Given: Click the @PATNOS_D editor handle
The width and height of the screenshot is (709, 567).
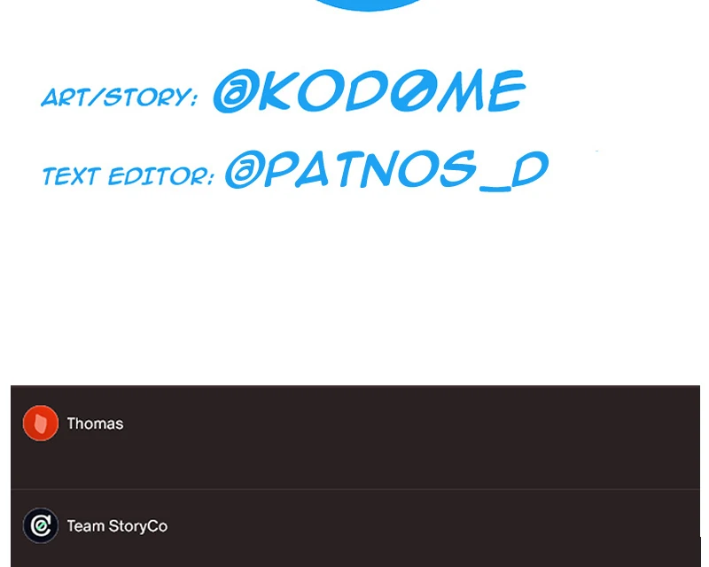Looking at the screenshot, I should click(386, 169).
